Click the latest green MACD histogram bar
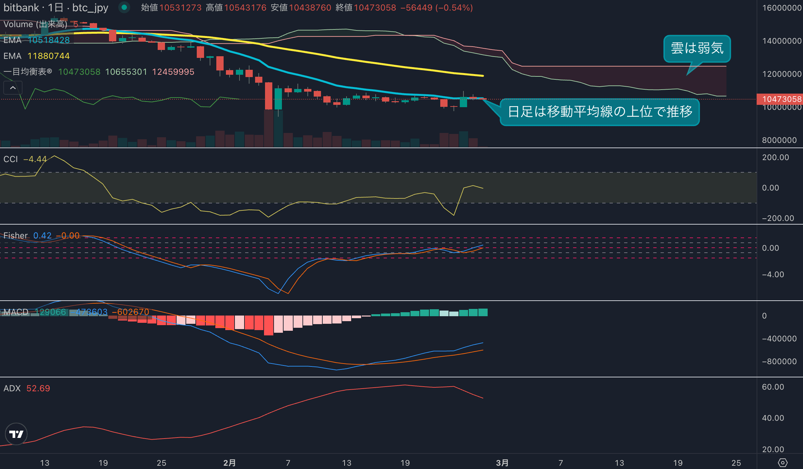Image resolution: width=803 pixels, height=469 pixels. pyautogui.click(x=483, y=312)
